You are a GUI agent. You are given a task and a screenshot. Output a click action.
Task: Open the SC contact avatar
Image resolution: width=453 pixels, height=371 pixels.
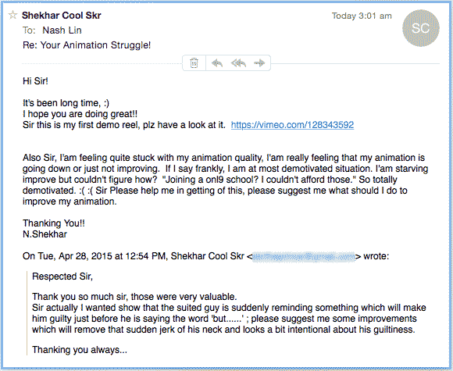(x=421, y=28)
